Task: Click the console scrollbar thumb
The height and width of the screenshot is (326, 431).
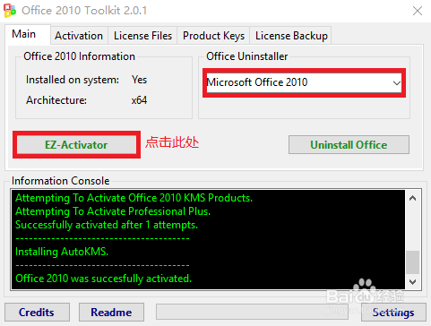Action: pyautogui.click(x=413, y=262)
